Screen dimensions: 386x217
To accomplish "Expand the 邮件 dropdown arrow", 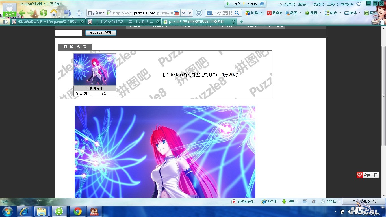I will click(360, 13).
